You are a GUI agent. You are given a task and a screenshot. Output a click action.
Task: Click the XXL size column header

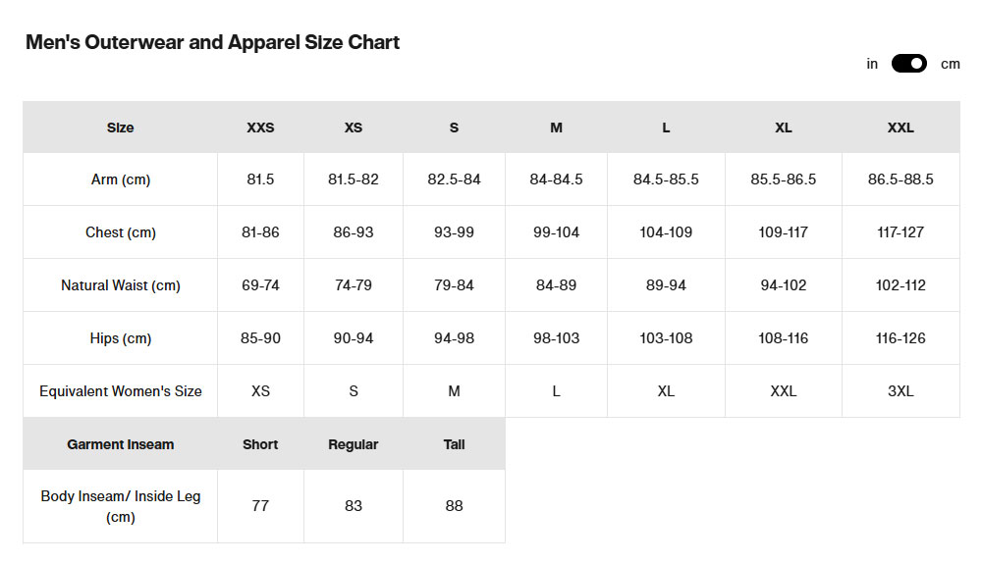(x=900, y=128)
